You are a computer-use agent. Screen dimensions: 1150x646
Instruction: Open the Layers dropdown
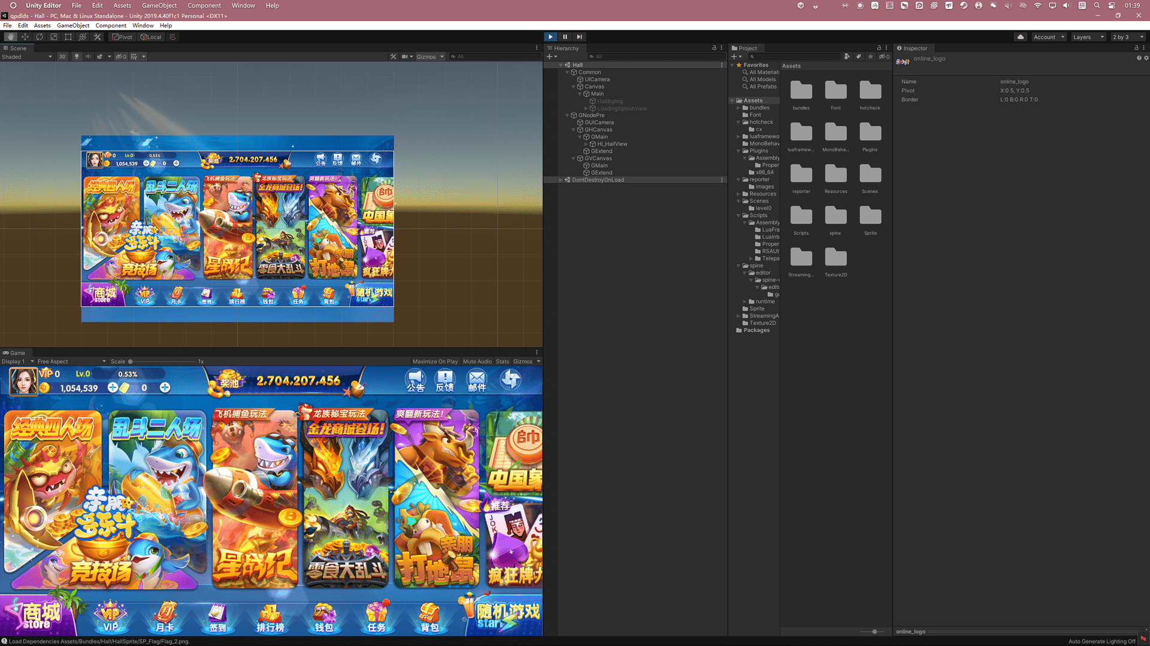1088,37
